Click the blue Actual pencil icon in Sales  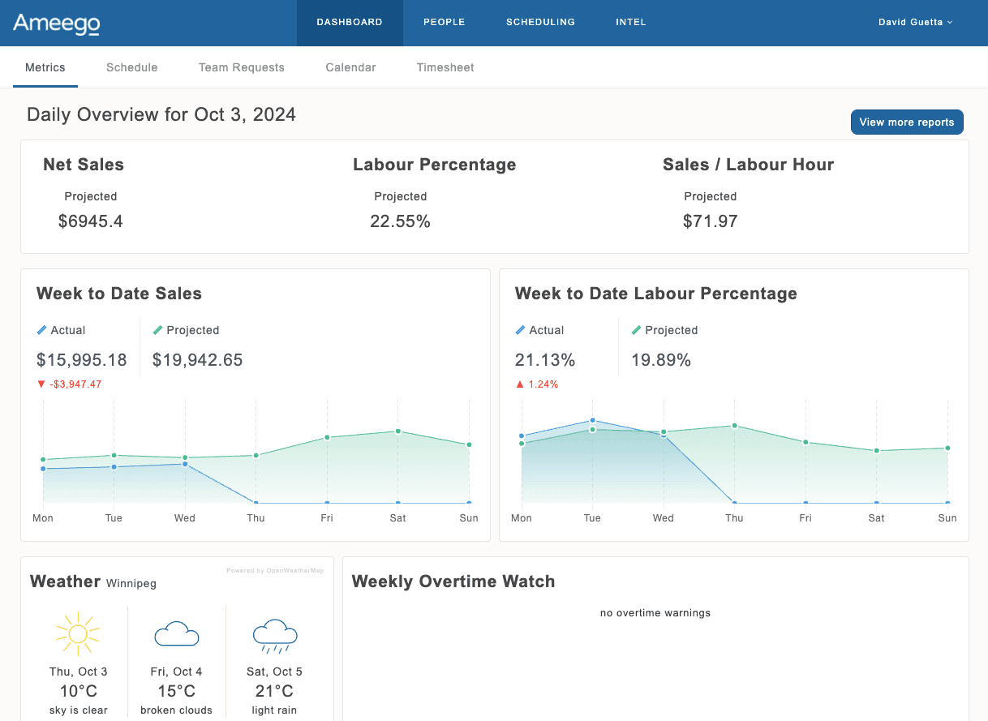click(42, 330)
